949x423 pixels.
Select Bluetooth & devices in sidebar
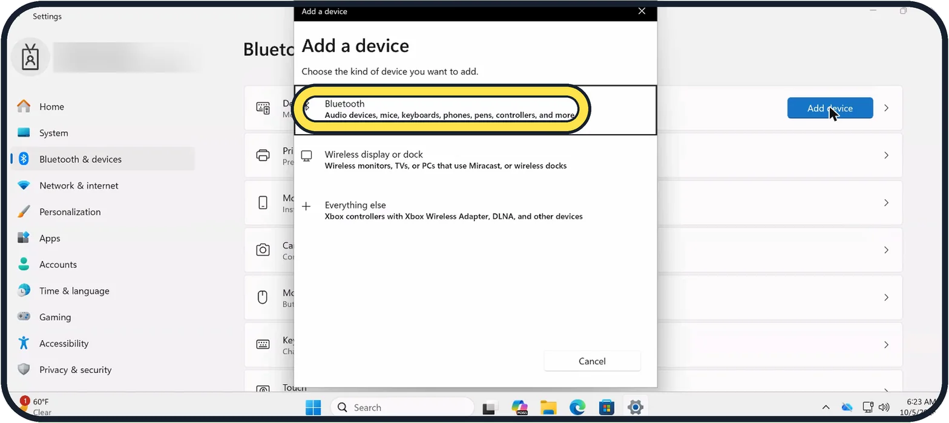pyautogui.click(x=103, y=159)
